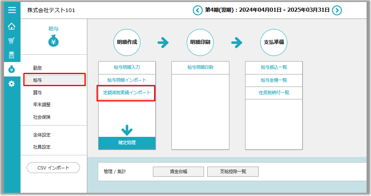Screen dimensions: 371x196
Task: Click the 支払準備 circle step
Action: coord(274,42)
